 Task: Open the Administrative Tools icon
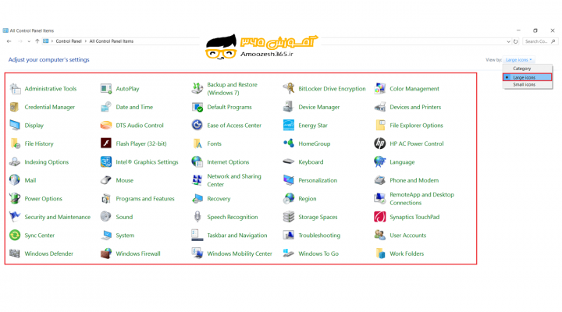15,88
